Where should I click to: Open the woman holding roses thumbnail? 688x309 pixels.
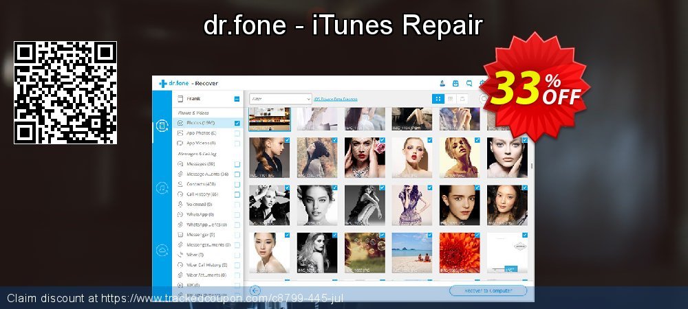(365, 157)
